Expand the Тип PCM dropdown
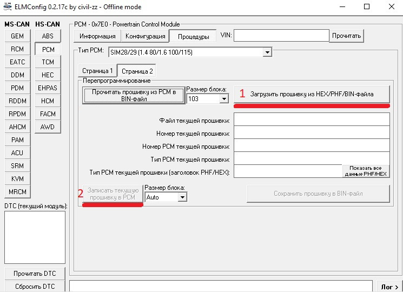This screenshot has height=292, width=403. 267,52
